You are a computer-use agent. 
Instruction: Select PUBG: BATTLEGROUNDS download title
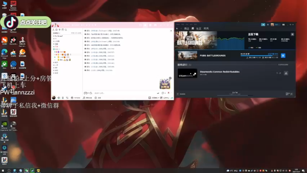pyautogui.click(x=213, y=55)
